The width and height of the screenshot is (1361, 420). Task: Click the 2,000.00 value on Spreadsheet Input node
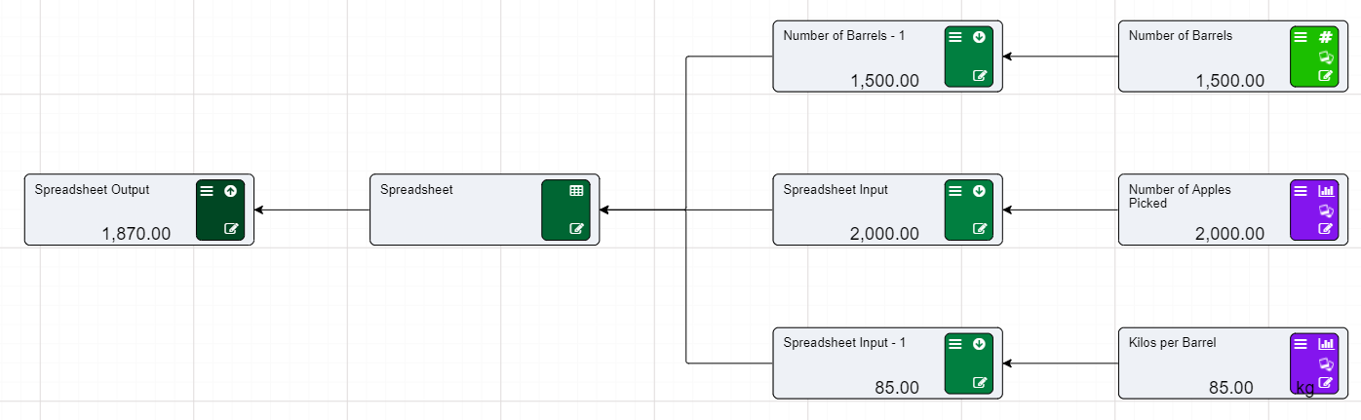click(884, 234)
